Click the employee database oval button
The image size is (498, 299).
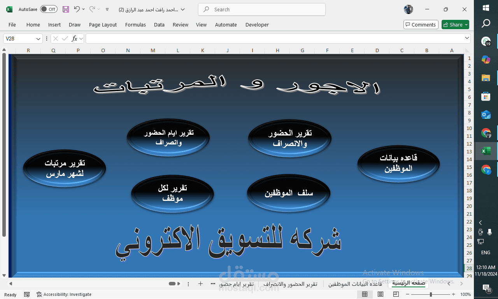tap(398, 164)
